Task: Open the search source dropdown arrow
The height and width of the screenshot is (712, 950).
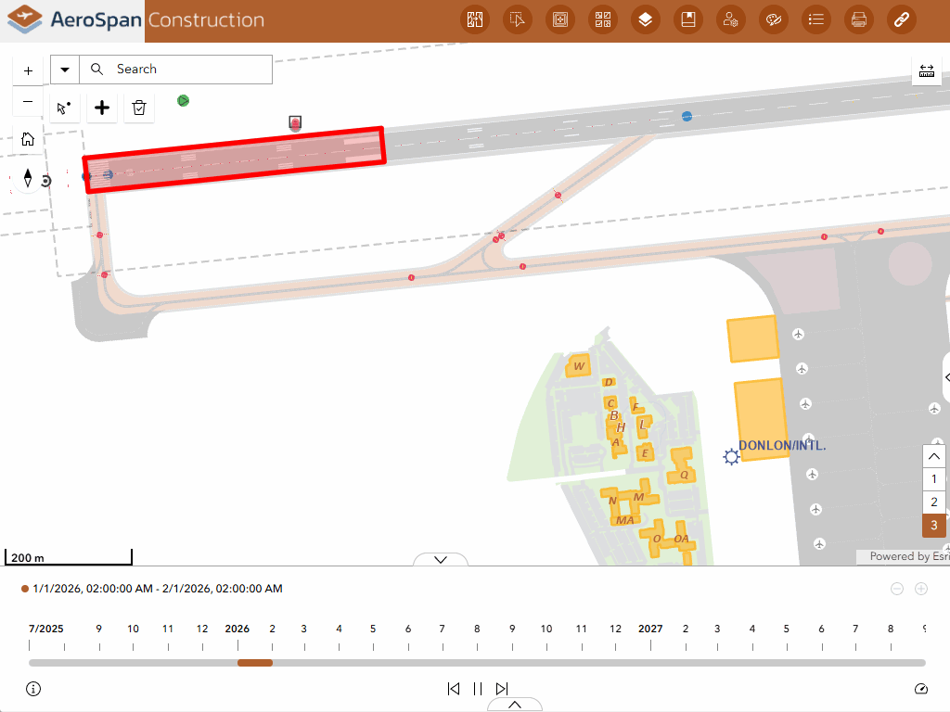Action: (x=65, y=70)
